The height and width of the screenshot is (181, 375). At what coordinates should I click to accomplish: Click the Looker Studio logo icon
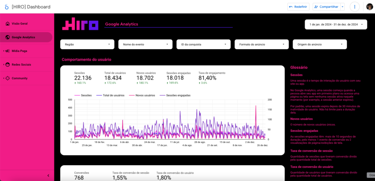click(6, 7)
